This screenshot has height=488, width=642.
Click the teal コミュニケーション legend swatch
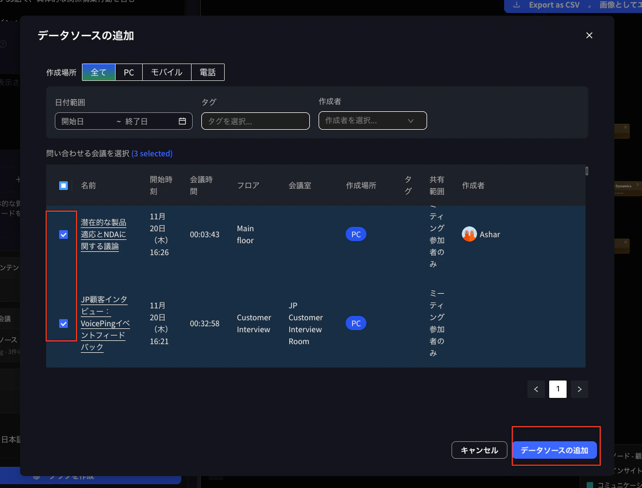[590, 484]
